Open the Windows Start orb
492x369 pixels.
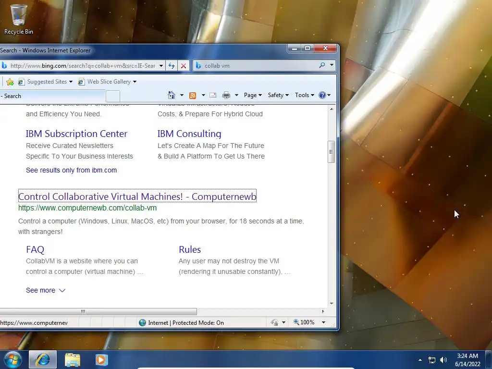click(13, 359)
